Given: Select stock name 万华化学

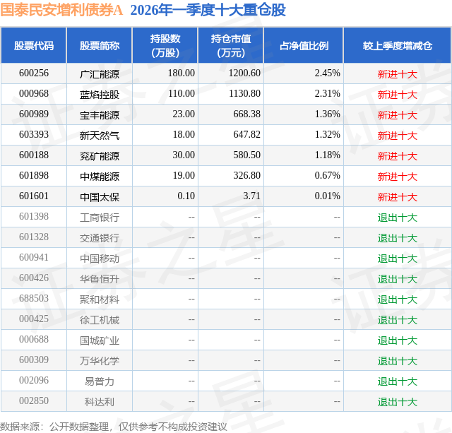Looking at the screenshot, I should (x=100, y=361).
